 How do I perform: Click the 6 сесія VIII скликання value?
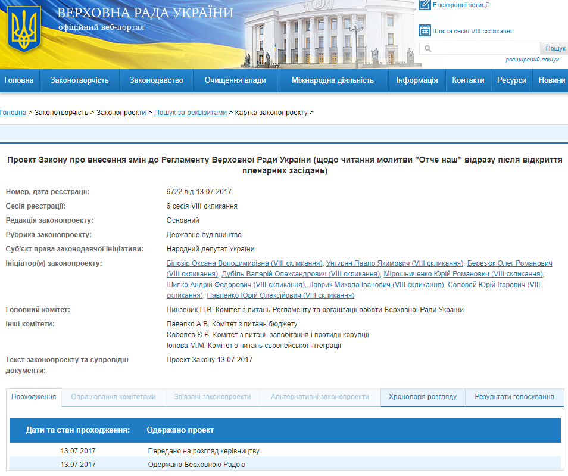(x=202, y=206)
